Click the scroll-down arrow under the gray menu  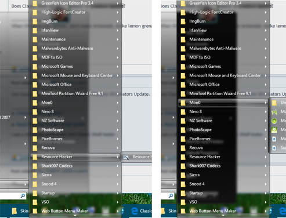coord(75,215)
